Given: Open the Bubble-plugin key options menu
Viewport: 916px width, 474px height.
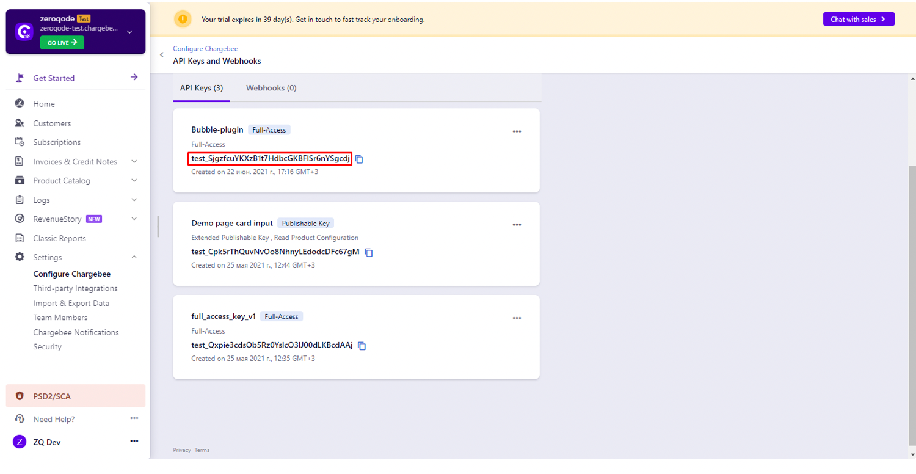Looking at the screenshot, I should click(x=517, y=131).
